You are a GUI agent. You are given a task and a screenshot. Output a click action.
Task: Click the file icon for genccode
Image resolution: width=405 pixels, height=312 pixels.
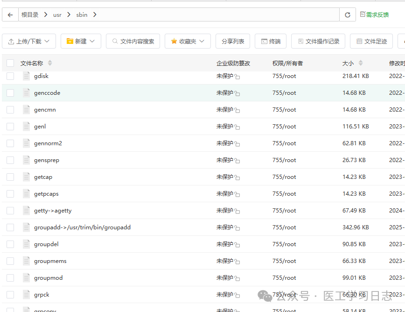click(x=26, y=93)
